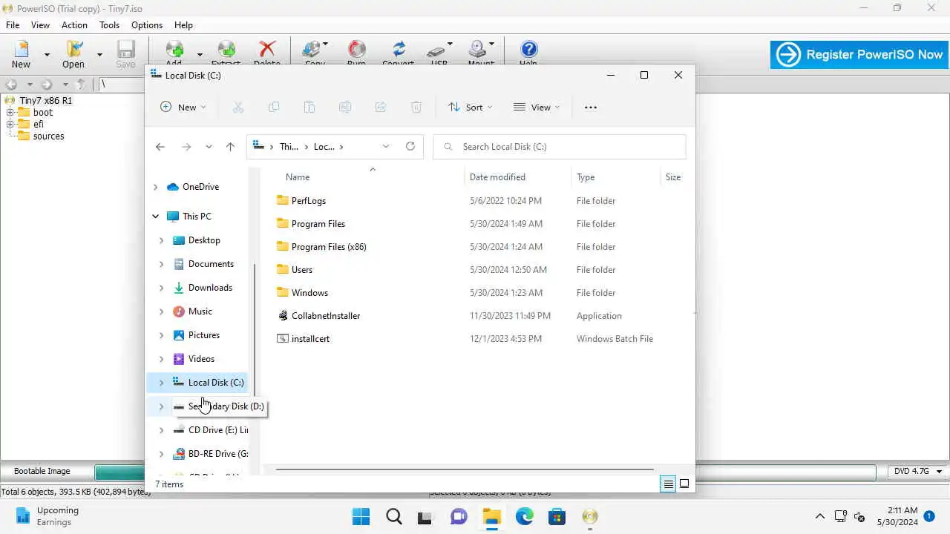Click the Refresh icon beside the address bar
Image resolution: width=950 pixels, height=534 pixels.
[x=410, y=147]
